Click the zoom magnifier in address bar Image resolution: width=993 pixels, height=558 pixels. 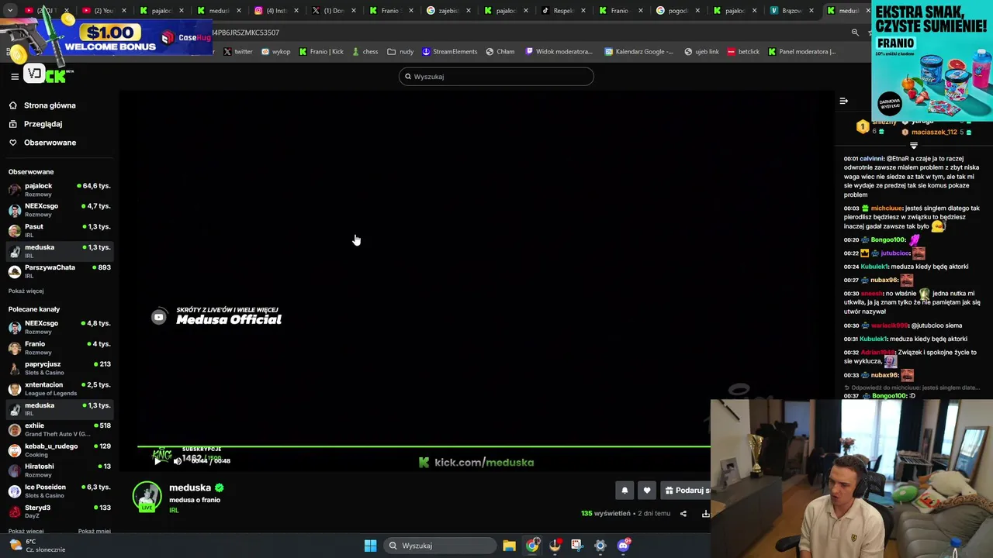(x=855, y=33)
